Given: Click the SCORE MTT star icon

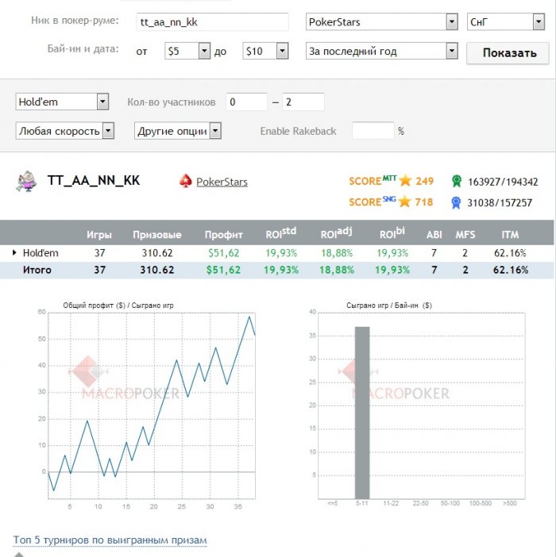Looking at the screenshot, I should (405, 181).
